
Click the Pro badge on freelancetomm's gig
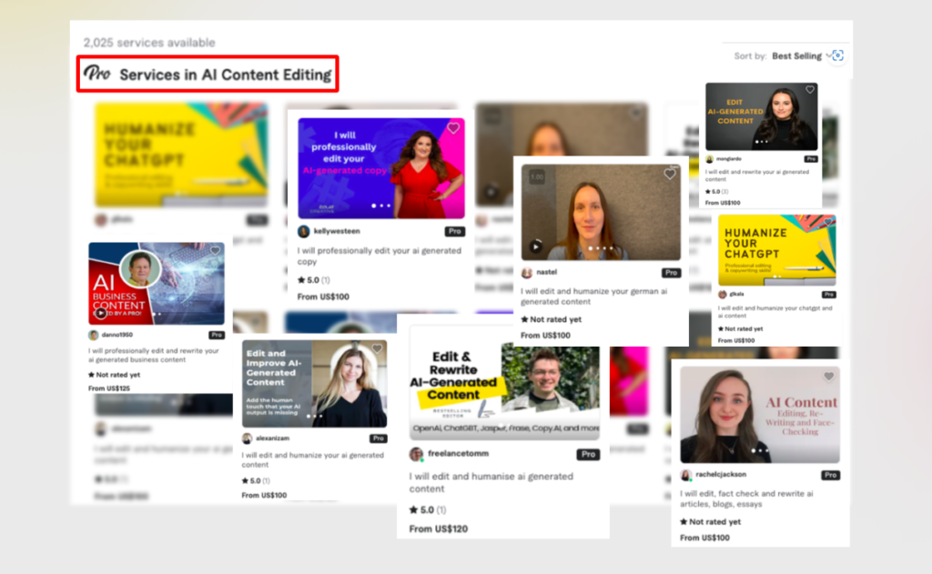pyautogui.click(x=588, y=455)
